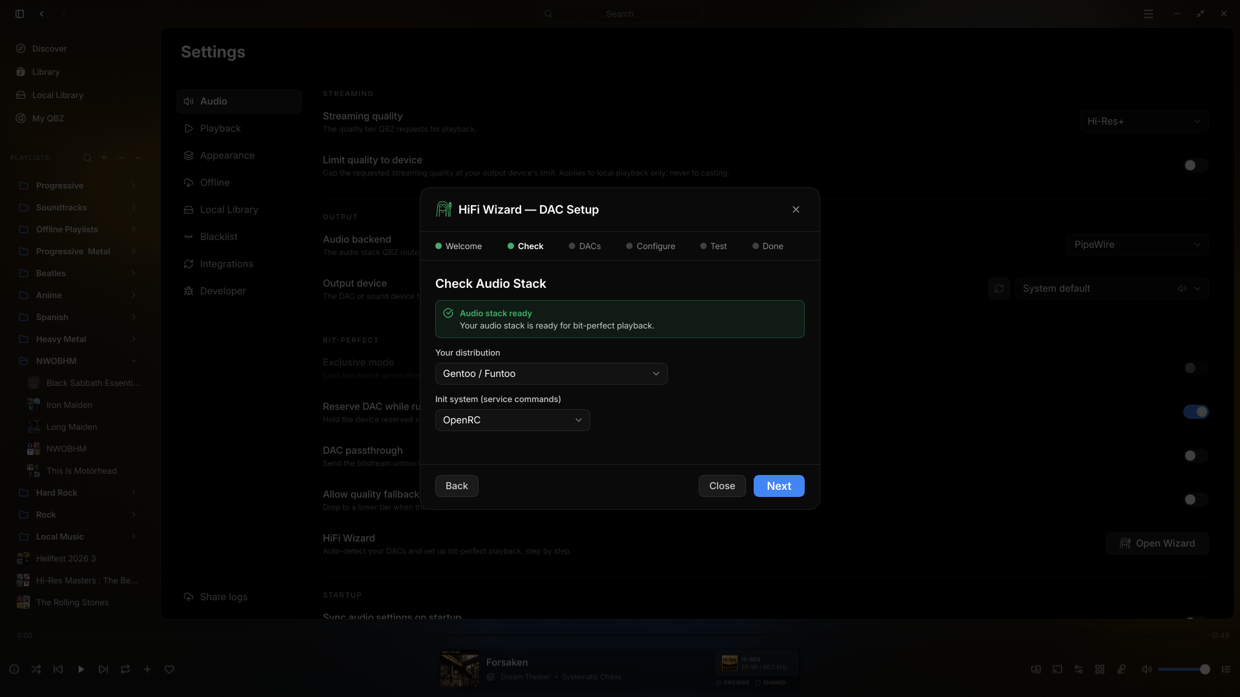Open cast to device icon
Image resolution: width=1240 pixels, height=697 pixels.
1057,669
